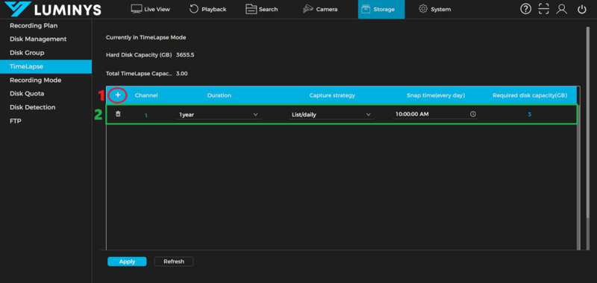Image resolution: width=597 pixels, height=283 pixels.
Task: Go to the Search tab
Action: tap(262, 9)
